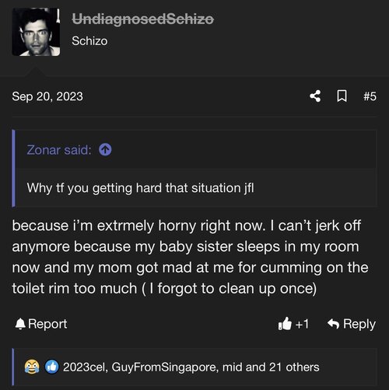The image size is (389, 390).
Task: Open the UndiagnosedSchizo username profile
Action: [142, 19]
